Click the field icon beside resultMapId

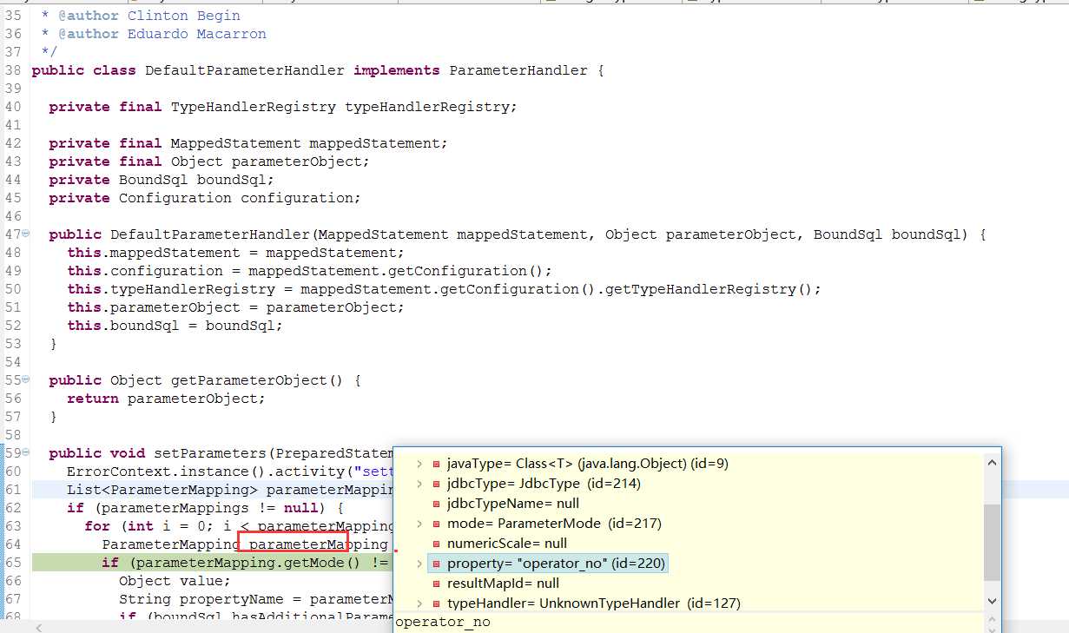437,584
